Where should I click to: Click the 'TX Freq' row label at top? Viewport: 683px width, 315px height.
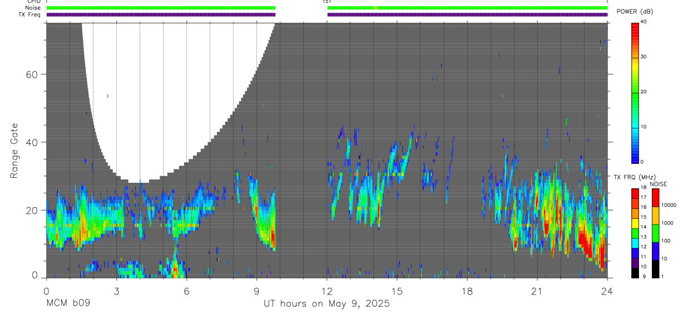click(x=30, y=14)
